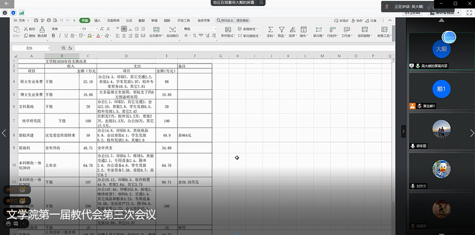Click the fx insert function icon
Image resolution: width=475 pixels, height=235 pixels.
pos(70,48)
